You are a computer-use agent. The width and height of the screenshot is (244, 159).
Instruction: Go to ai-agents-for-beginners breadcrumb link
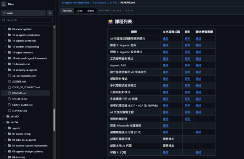pyautogui.click(x=75, y=3)
